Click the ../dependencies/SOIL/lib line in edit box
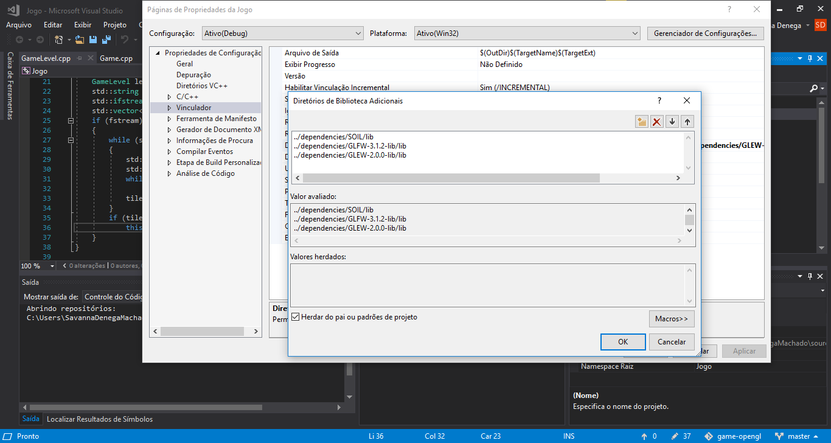 (x=333, y=137)
